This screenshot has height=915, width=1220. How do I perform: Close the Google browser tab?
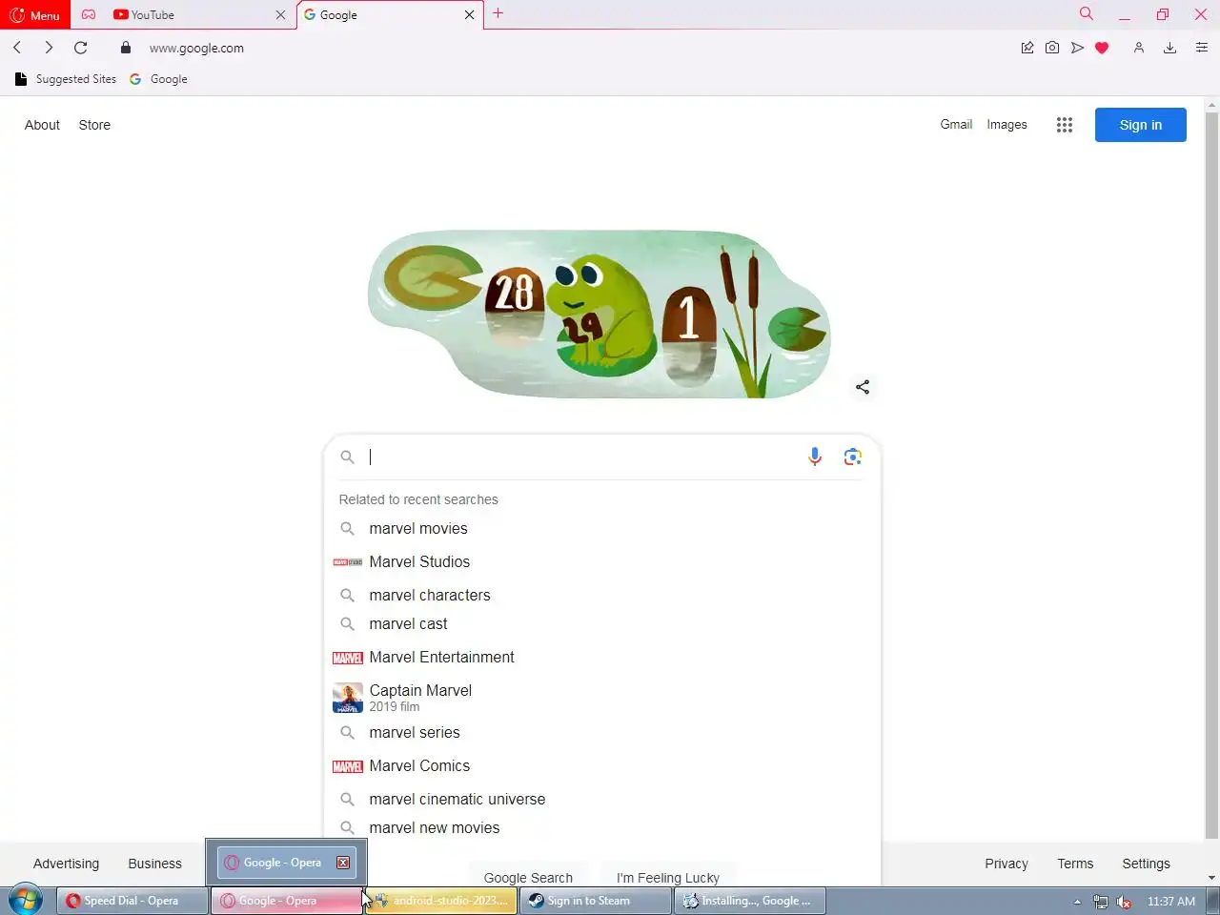pos(469,15)
